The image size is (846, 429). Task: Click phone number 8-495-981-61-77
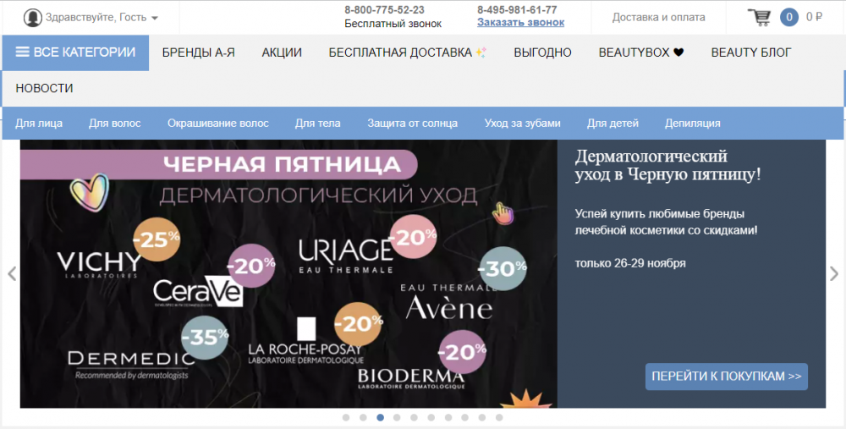[x=517, y=9]
